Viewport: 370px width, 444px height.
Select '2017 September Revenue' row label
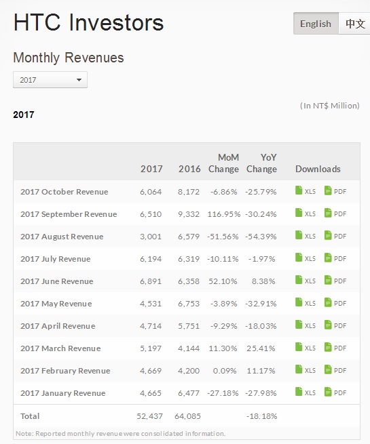69,214
